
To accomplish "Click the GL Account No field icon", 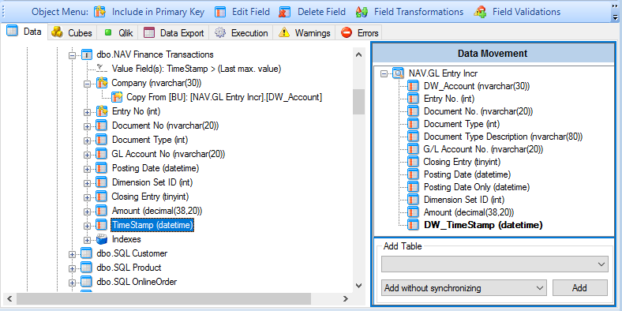I will pos(102,154).
